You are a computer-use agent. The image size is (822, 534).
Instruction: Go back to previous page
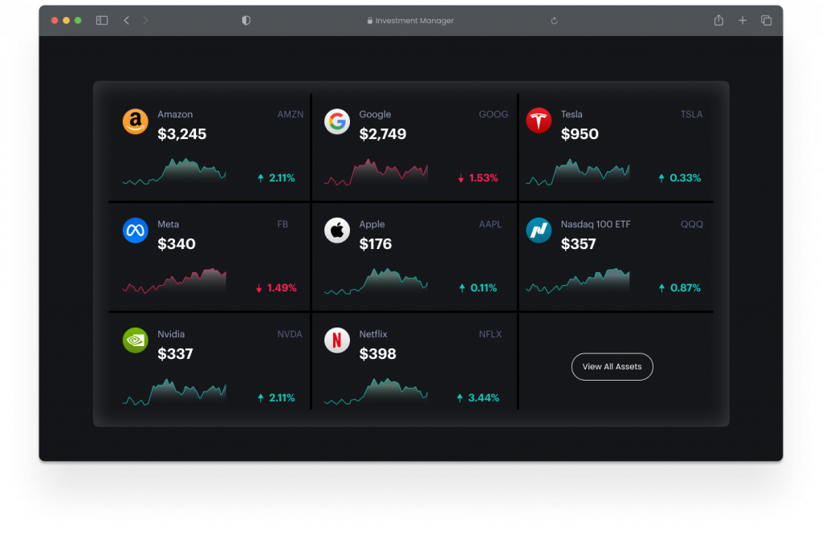click(x=126, y=20)
